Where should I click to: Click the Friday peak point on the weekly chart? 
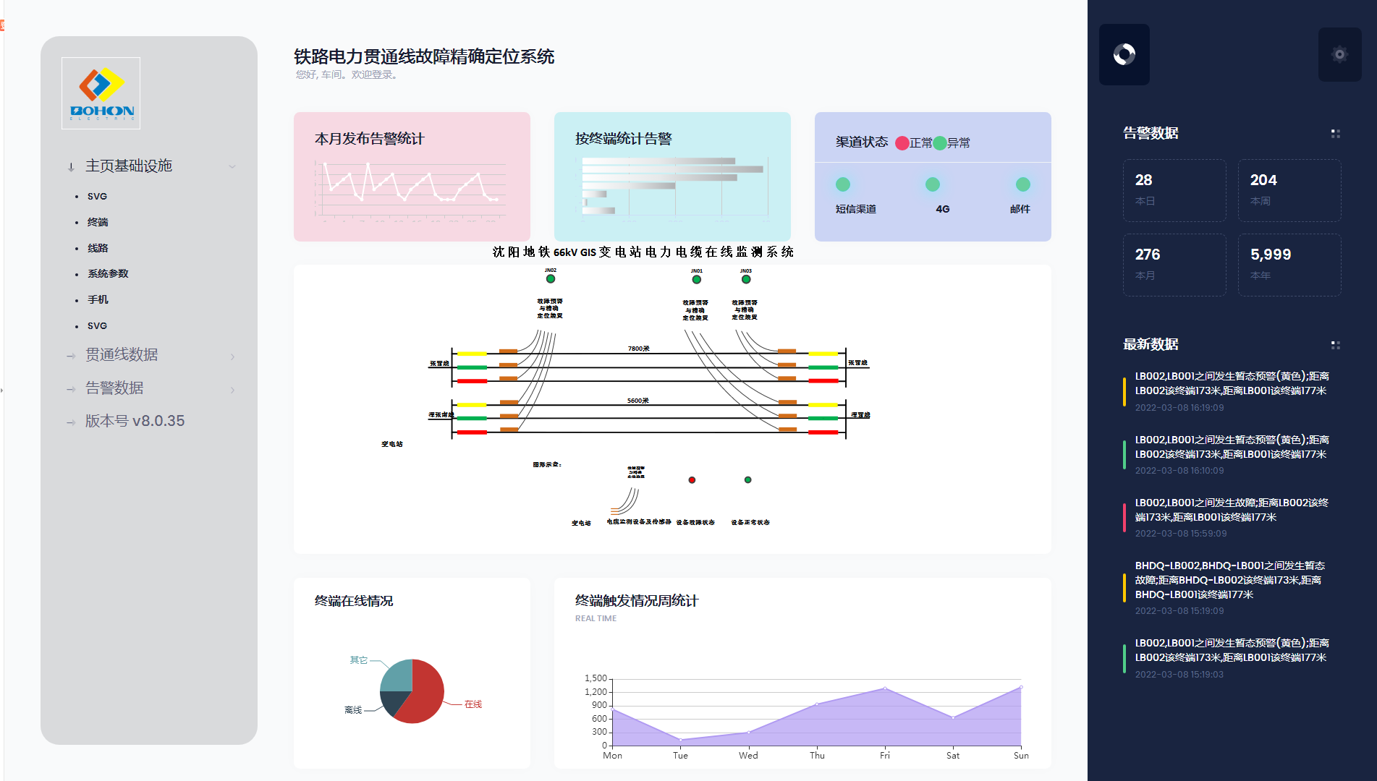(x=884, y=687)
